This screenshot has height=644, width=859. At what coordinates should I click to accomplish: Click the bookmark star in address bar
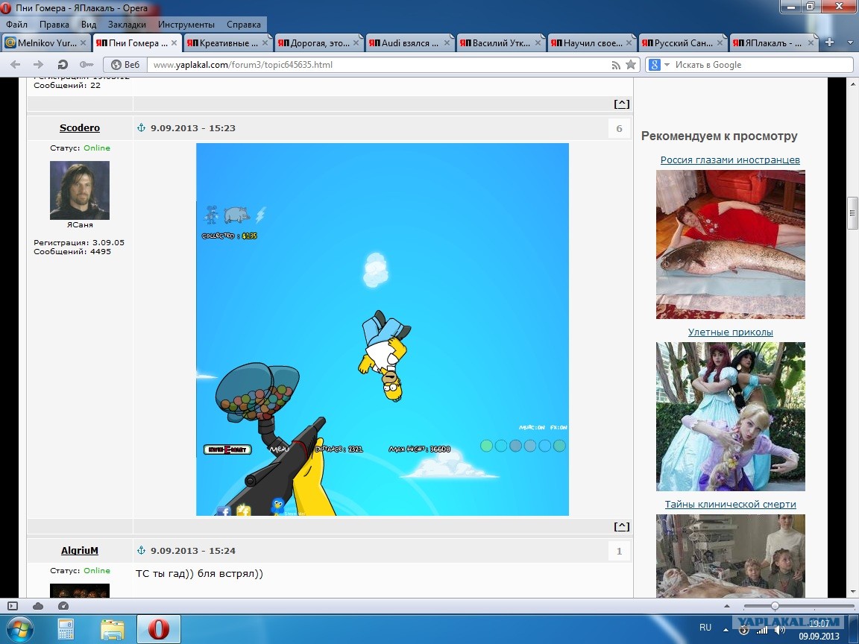pos(631,65)
